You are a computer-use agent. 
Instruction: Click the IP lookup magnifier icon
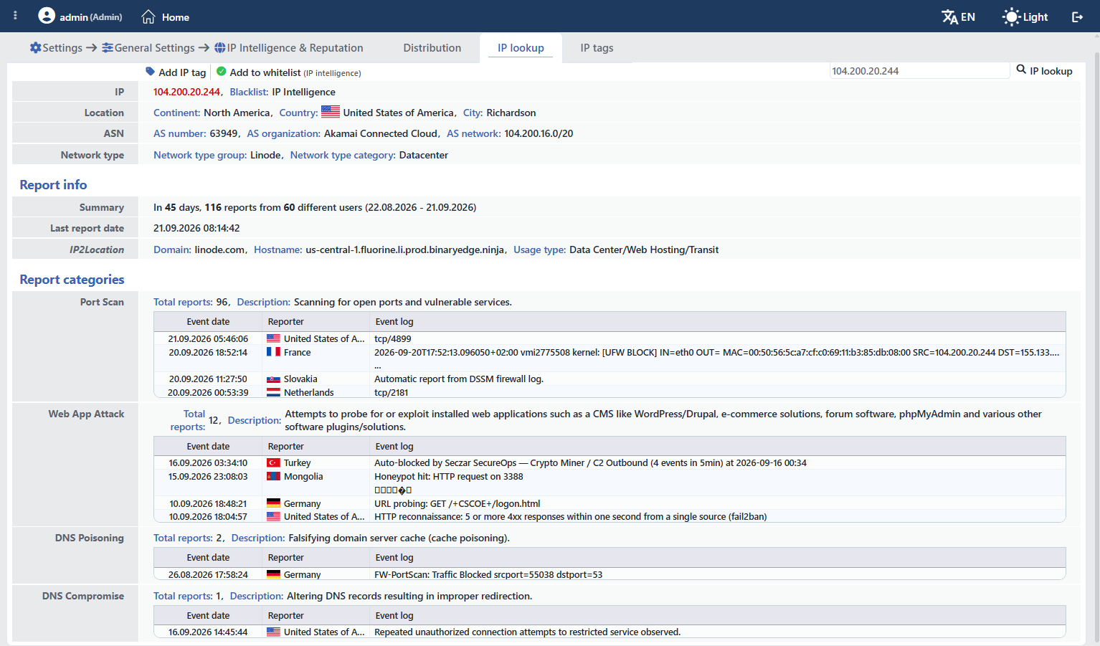click(x=1021, y=70)
